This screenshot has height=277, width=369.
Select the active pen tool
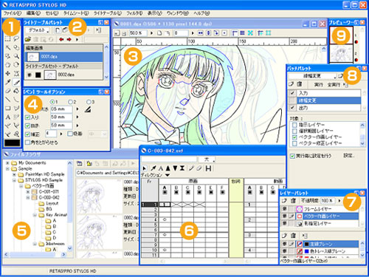point(16,82)
